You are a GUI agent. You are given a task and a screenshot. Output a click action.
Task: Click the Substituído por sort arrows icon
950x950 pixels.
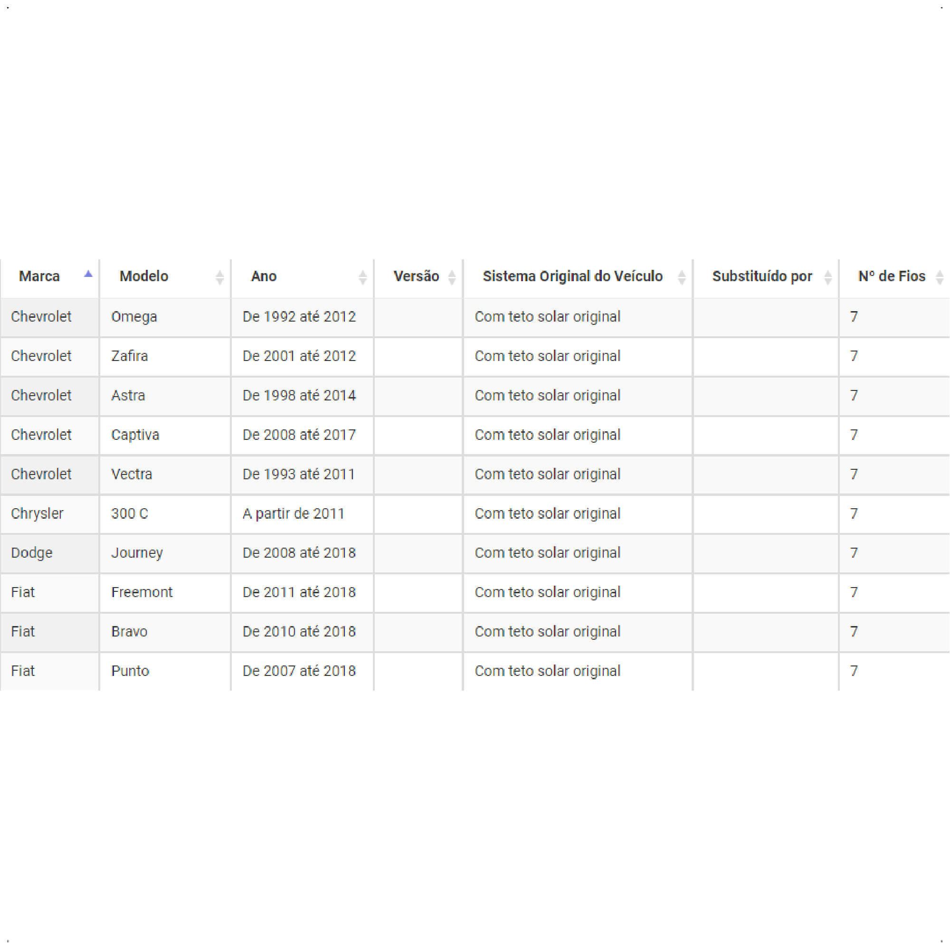point(828,277)
